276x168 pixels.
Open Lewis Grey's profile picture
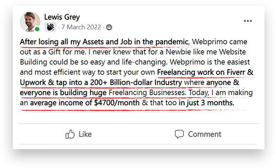pyautogui.click(x=30, y=22)
